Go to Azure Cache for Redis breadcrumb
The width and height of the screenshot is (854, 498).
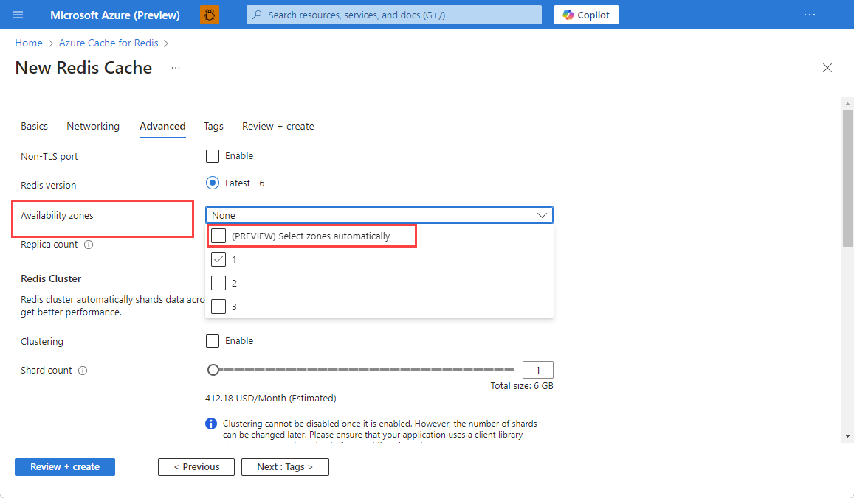(x=109, y=43)
